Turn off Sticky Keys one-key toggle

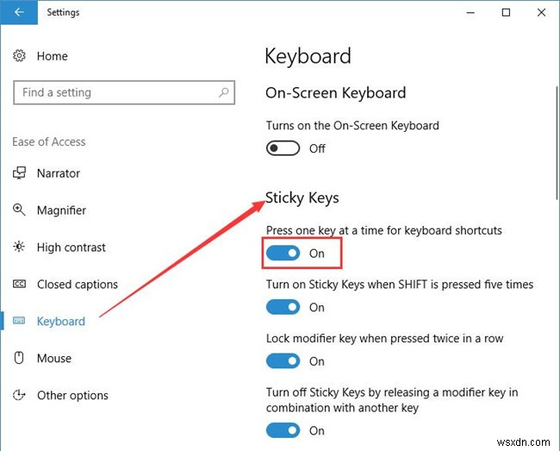(x=283, y=253)
